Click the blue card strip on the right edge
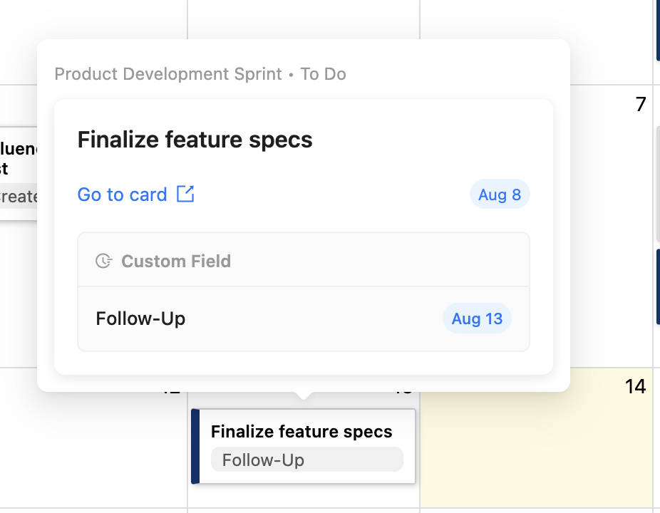660x513 pixels. (x=656, y=285)
